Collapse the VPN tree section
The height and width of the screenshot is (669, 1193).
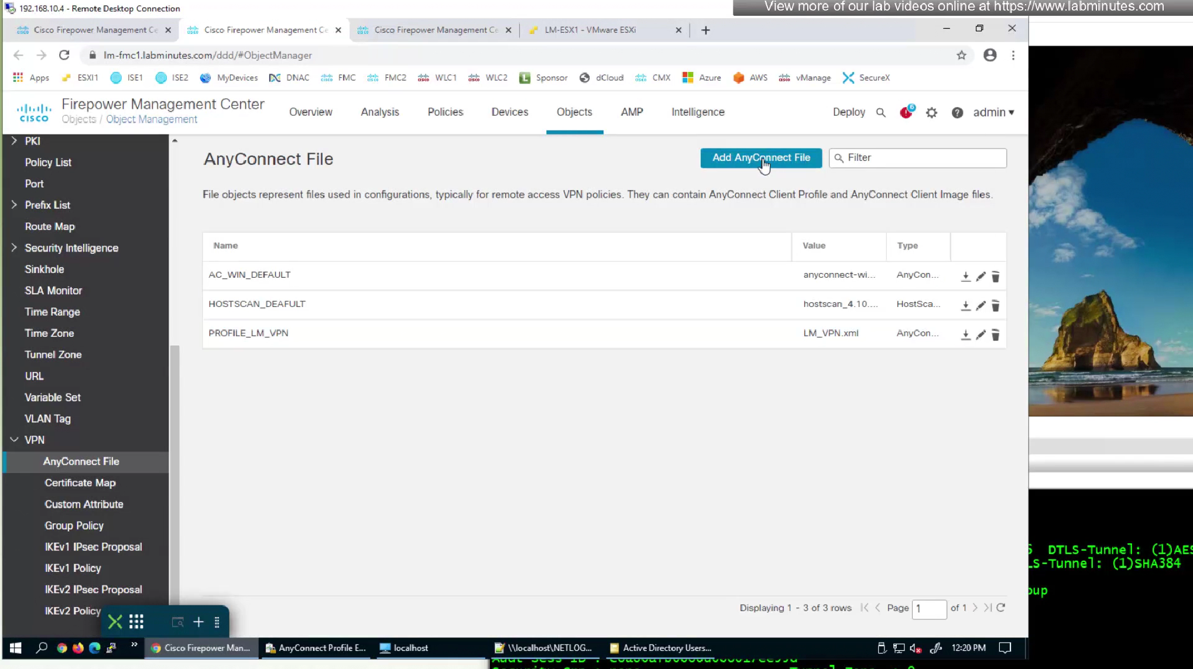[14, 440]
